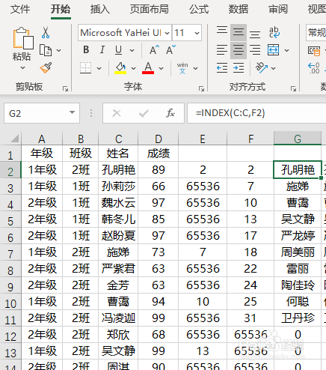Launch the 字体 dialog launcher
The height and width of the screenshot is (370, 326).
[201, 88]
